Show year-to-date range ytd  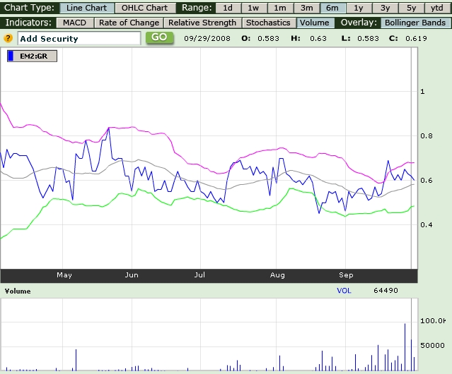436,8
